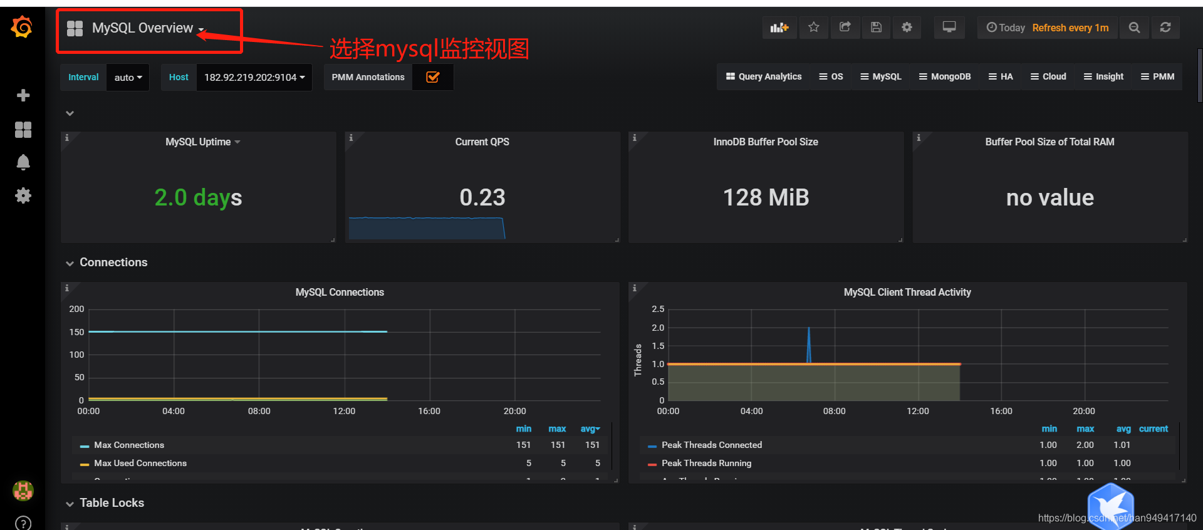Screen dimensions: 1203x530
Task: Refresh the dashboard now
Action: [x=1165, y=28]
